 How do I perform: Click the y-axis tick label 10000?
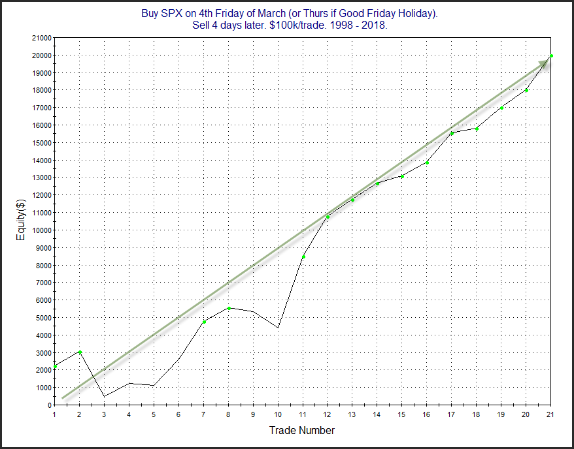point(42,230)
